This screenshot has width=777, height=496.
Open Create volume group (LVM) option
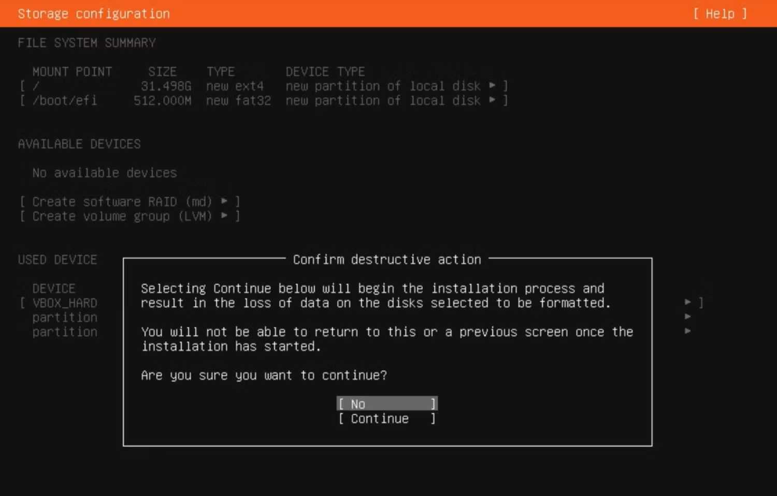point(129,216)
